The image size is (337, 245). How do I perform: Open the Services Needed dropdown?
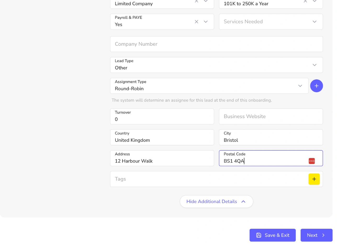(x=271, y=22)
